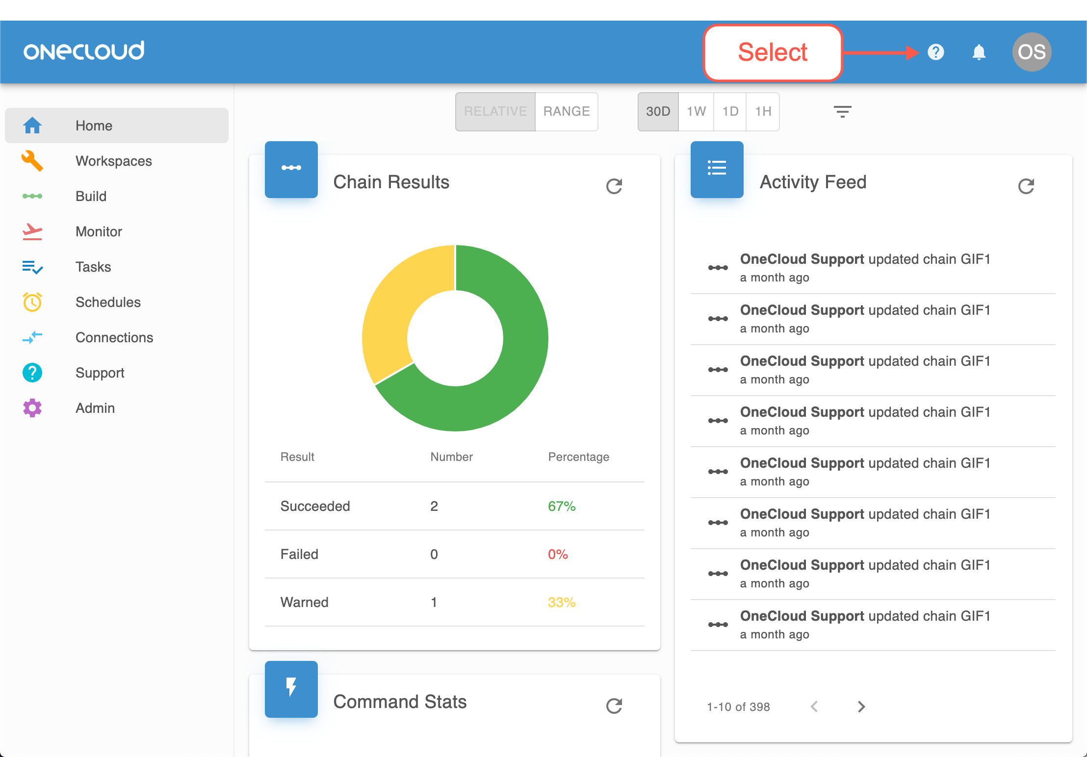Open the filter options icon

click(842, 112)
